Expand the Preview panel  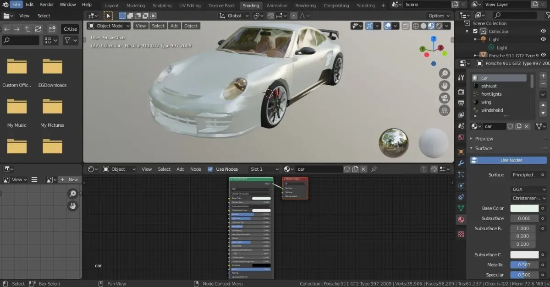click(x=484, y=139)
